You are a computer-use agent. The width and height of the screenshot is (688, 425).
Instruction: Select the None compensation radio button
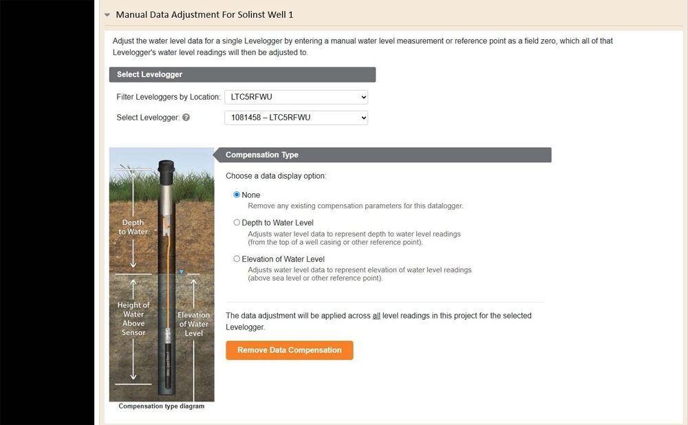pos(237,195)
